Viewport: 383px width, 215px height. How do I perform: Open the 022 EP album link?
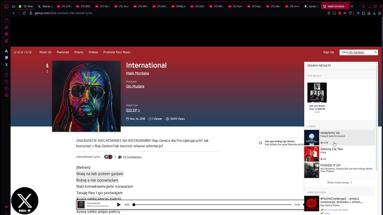(133, 110)
